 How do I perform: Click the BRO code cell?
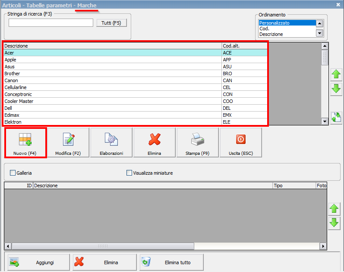click(x=245, y=74)
